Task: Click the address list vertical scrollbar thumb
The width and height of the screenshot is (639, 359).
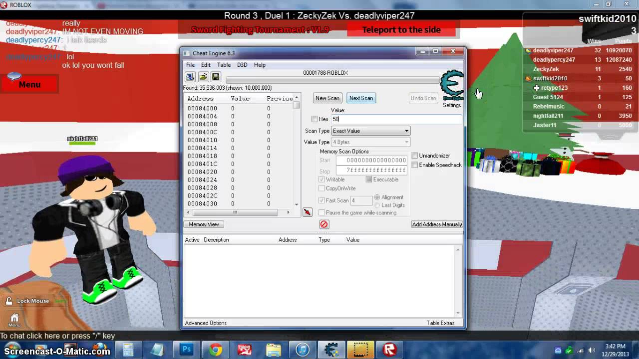Action: [x=297, y=105]
